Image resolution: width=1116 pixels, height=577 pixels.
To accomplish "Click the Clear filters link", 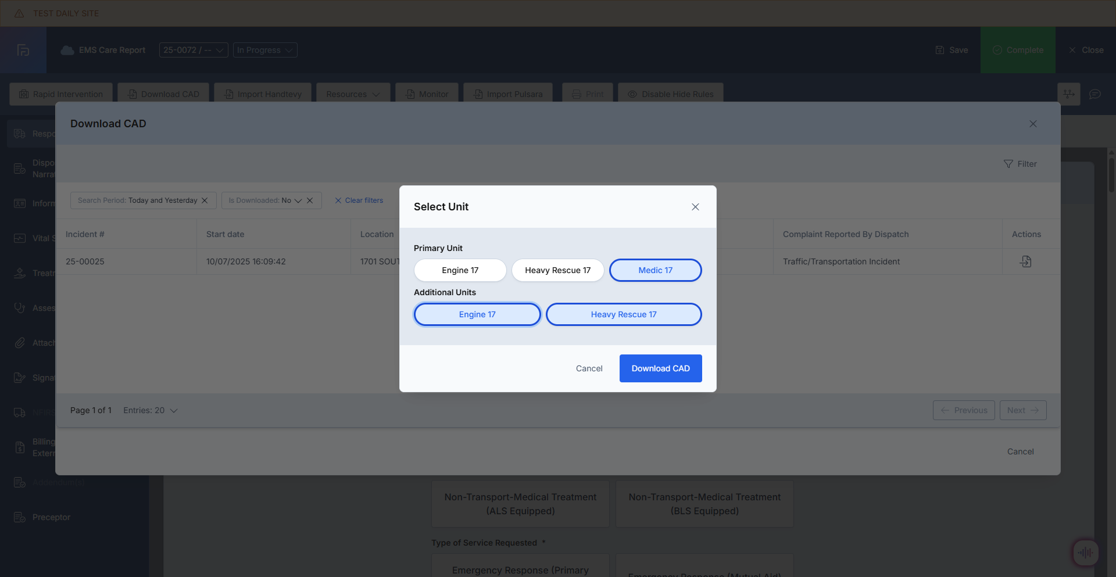I will 359,200.
